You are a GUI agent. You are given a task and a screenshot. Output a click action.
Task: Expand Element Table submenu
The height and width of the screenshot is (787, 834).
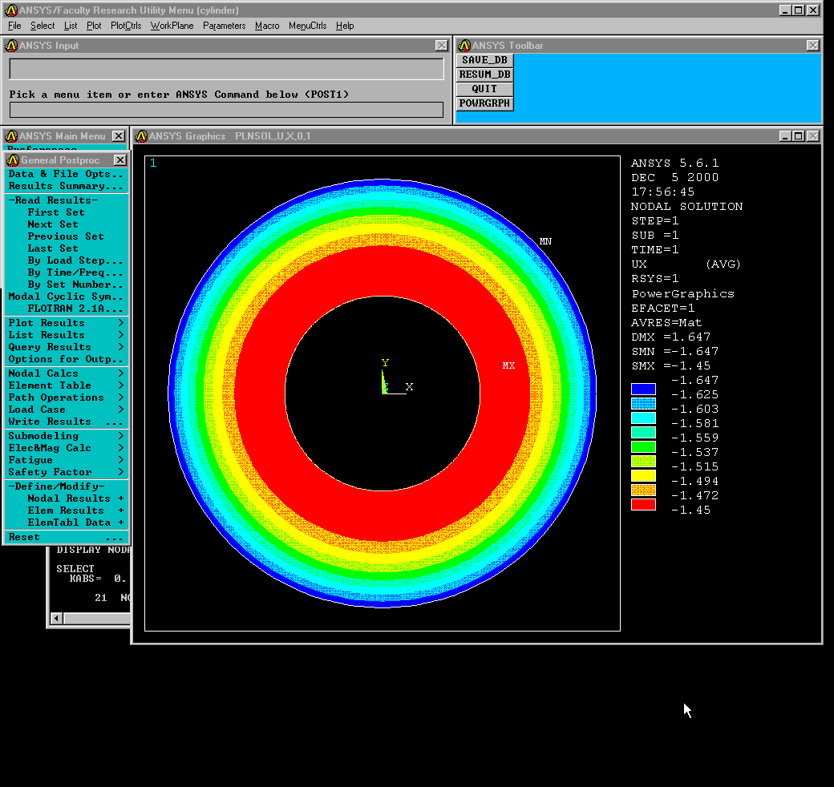pyautogui.click(x=66, y=385)
